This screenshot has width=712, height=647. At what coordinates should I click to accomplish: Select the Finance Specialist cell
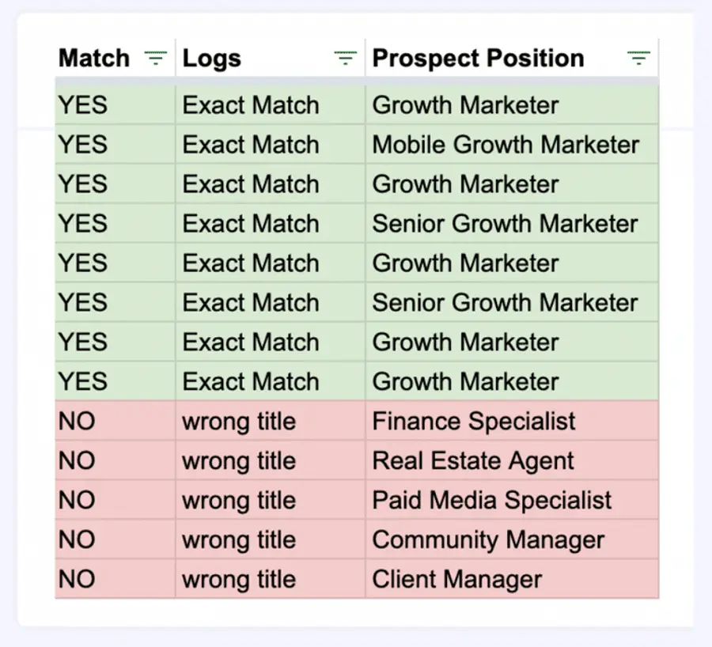(512, 421)
